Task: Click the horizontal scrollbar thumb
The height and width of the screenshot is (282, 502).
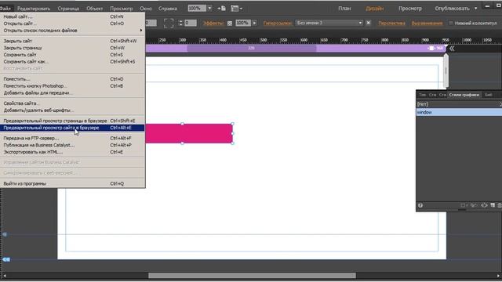Action: point(252,276)
